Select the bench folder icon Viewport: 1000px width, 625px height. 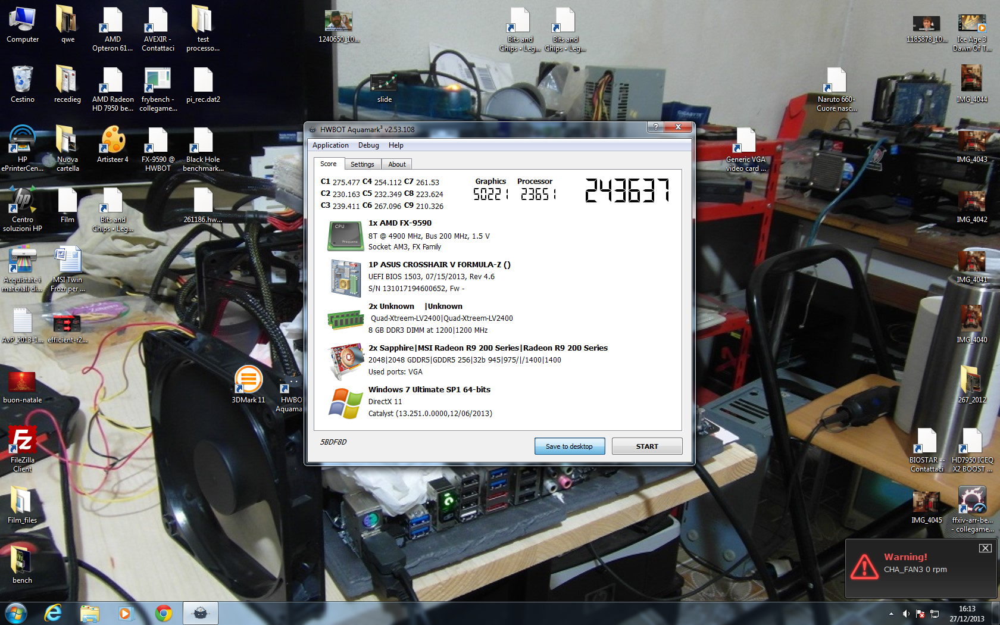pyautogui.click(x=23, y=564)
